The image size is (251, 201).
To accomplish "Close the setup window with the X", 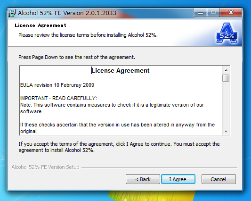I will (231, 13).
